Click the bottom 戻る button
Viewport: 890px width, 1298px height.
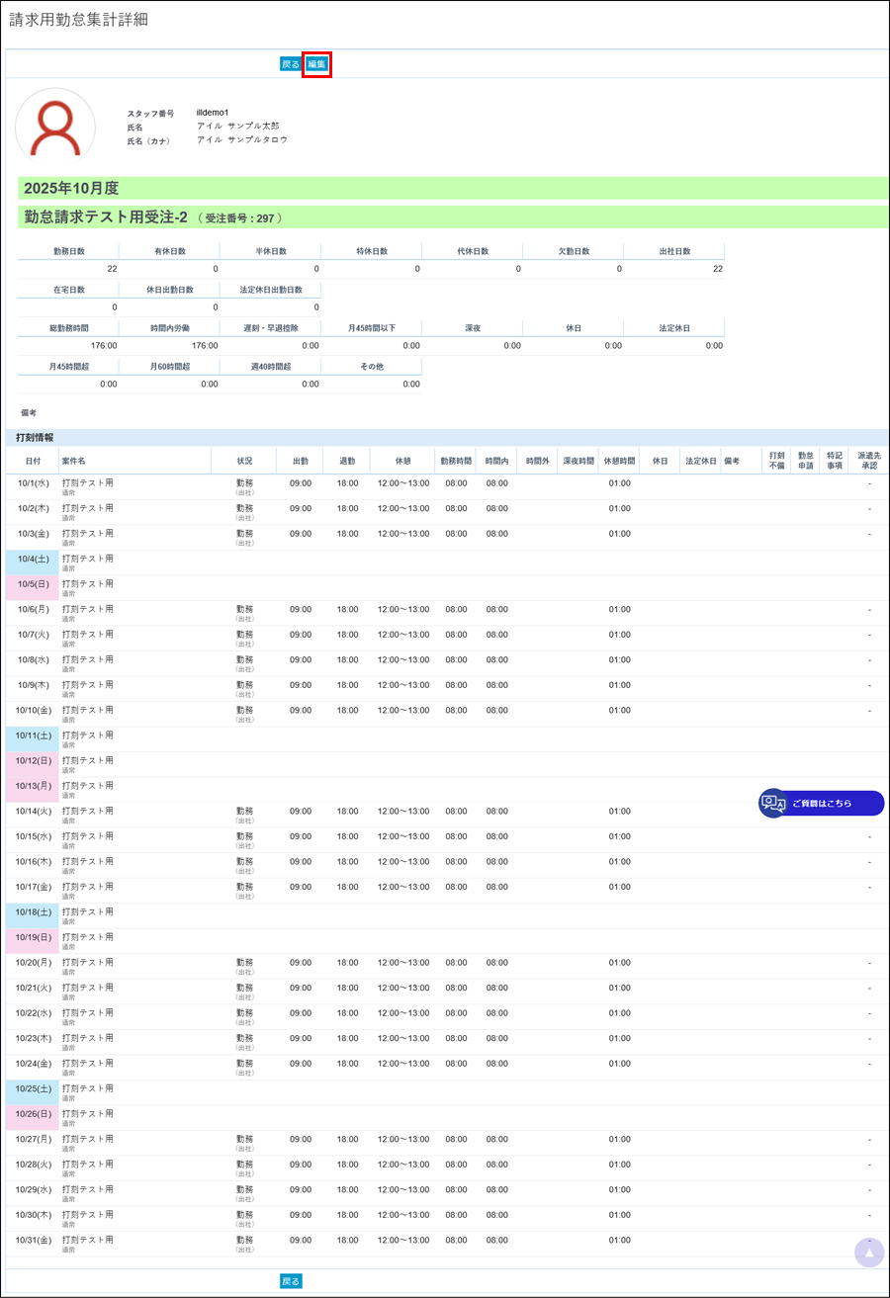[x=291, y=1281]
